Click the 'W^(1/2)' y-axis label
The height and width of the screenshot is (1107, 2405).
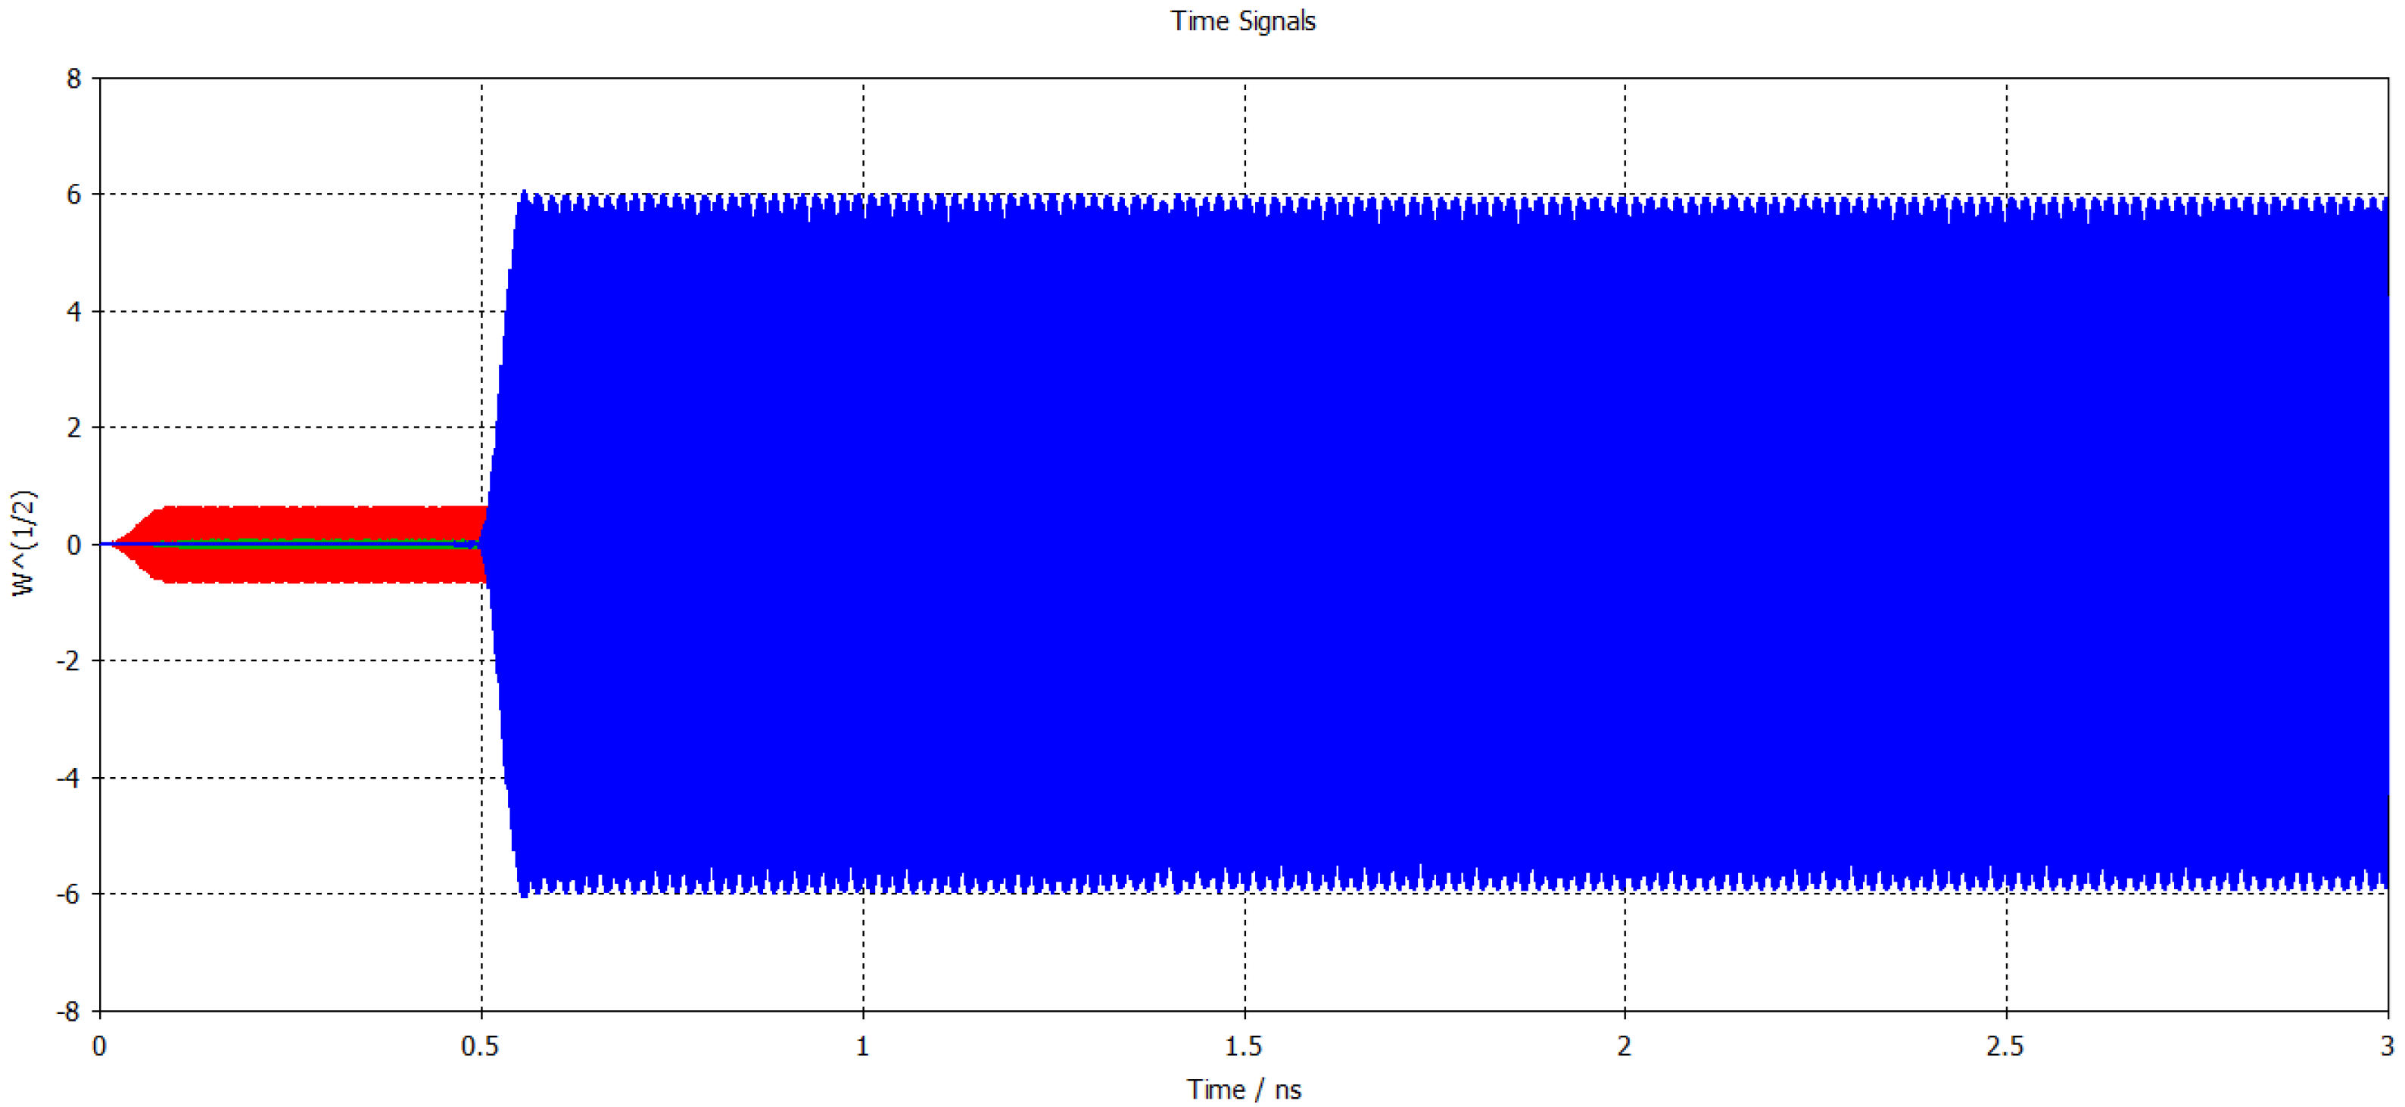pyautogui.click(x=23, y=543)
